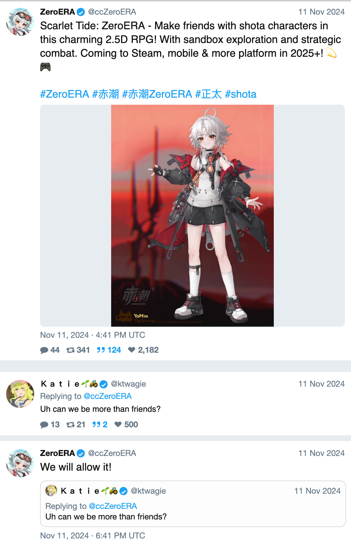Viewport: 351px width, 544px height.
Task: Open the #正太 hashtag link
Action: (209, 94)
